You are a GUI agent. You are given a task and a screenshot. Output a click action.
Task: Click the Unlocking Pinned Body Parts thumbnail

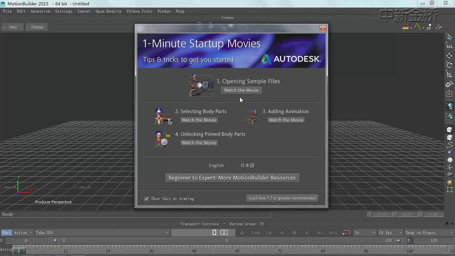point(162,139)
